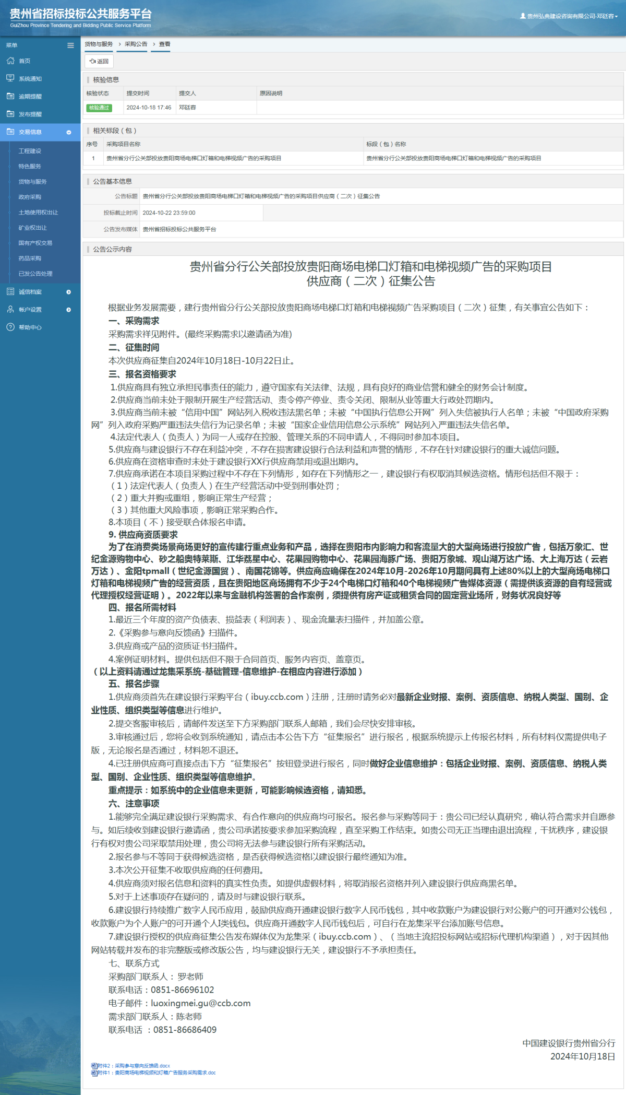This screenshot has width=626, height=1095.
Task: Open 货物与服务 submenu item in sidebar
Action: (x=32, y=182)
